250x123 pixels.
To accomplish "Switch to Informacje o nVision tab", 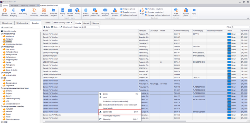I will [28, 6].
